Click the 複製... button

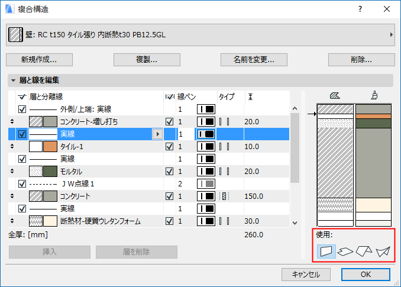[147, 60]
